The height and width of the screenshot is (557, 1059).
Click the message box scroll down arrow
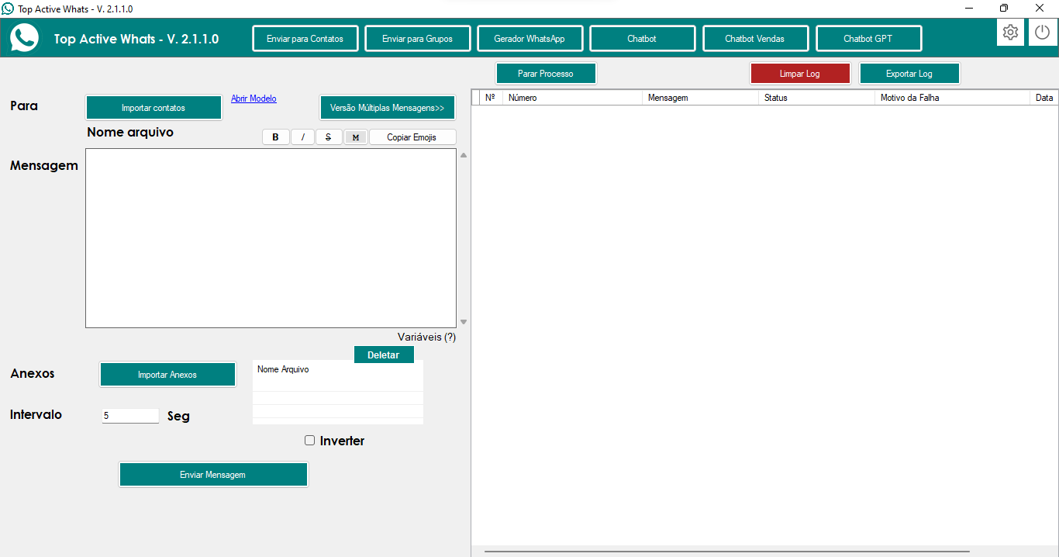click(x=464, y=321)
